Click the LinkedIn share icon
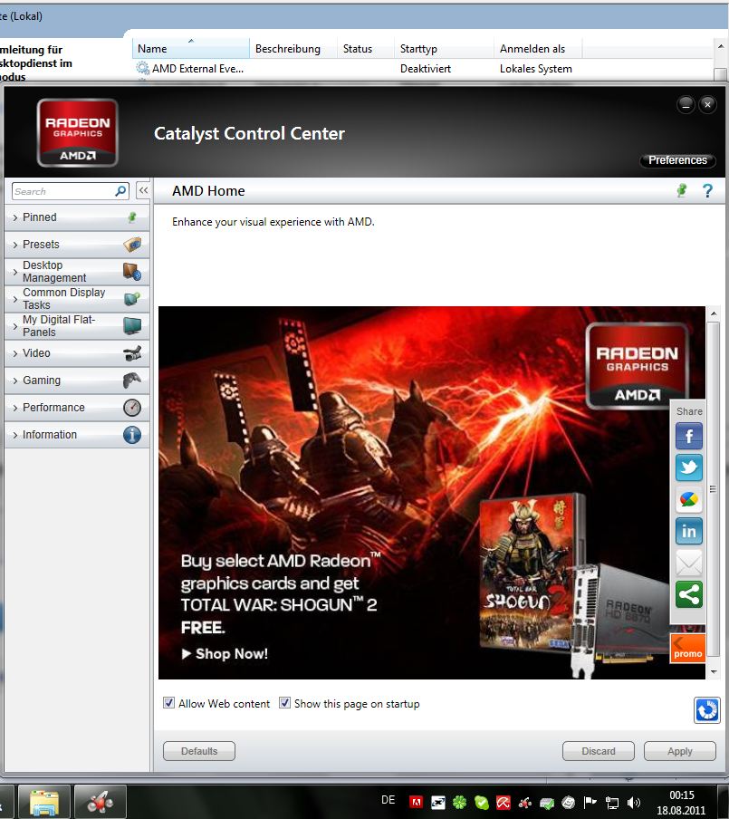Image resolution: width=729 pixels, height=819 pixels. [x=689, y=531]
